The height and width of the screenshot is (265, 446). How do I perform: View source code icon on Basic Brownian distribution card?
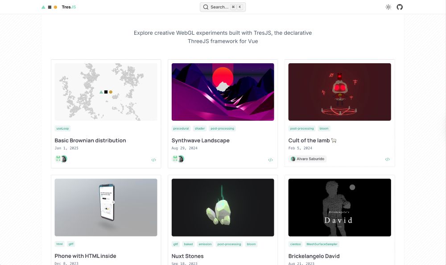[x=153, y=160]
